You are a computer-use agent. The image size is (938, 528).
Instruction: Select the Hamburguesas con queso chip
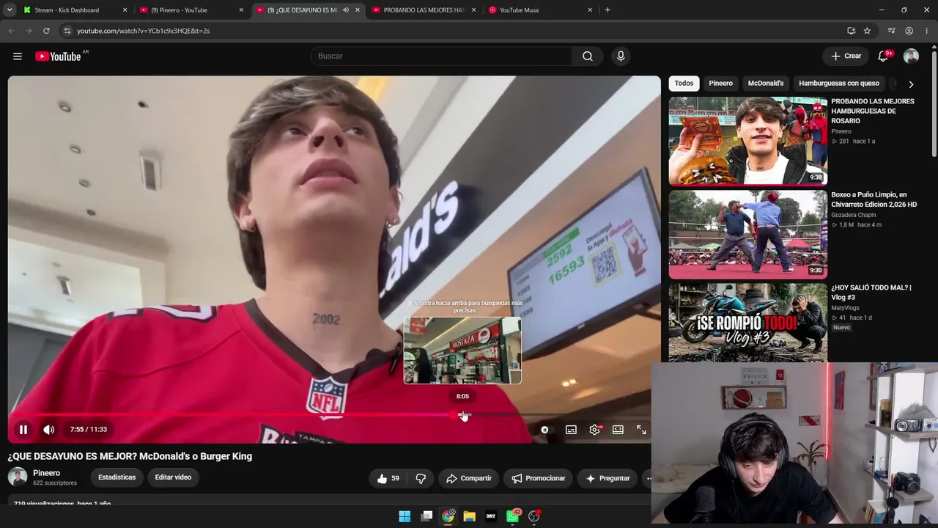839,84
